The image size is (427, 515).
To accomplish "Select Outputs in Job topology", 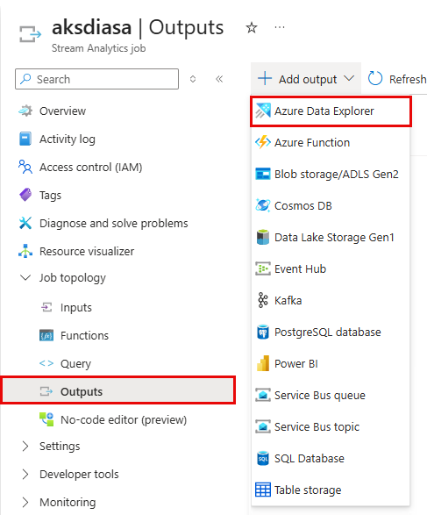I will click(x=118, y=391).
